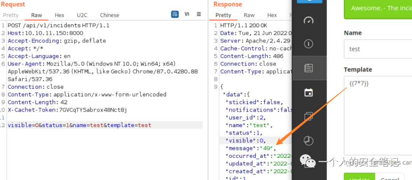Click the Name input field containing test
This screenshot has width=412, height=180.
378,49
